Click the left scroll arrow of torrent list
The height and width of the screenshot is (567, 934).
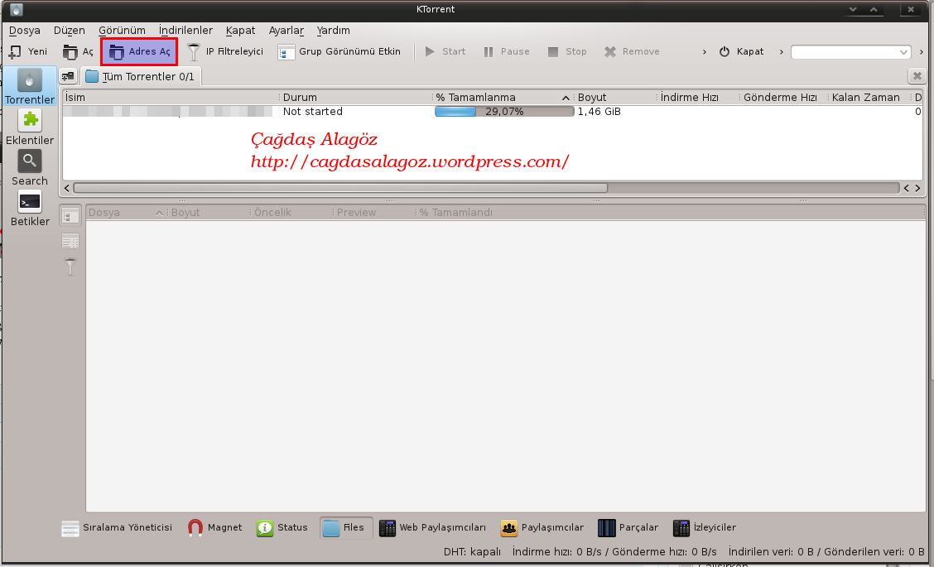click(67, 188)
